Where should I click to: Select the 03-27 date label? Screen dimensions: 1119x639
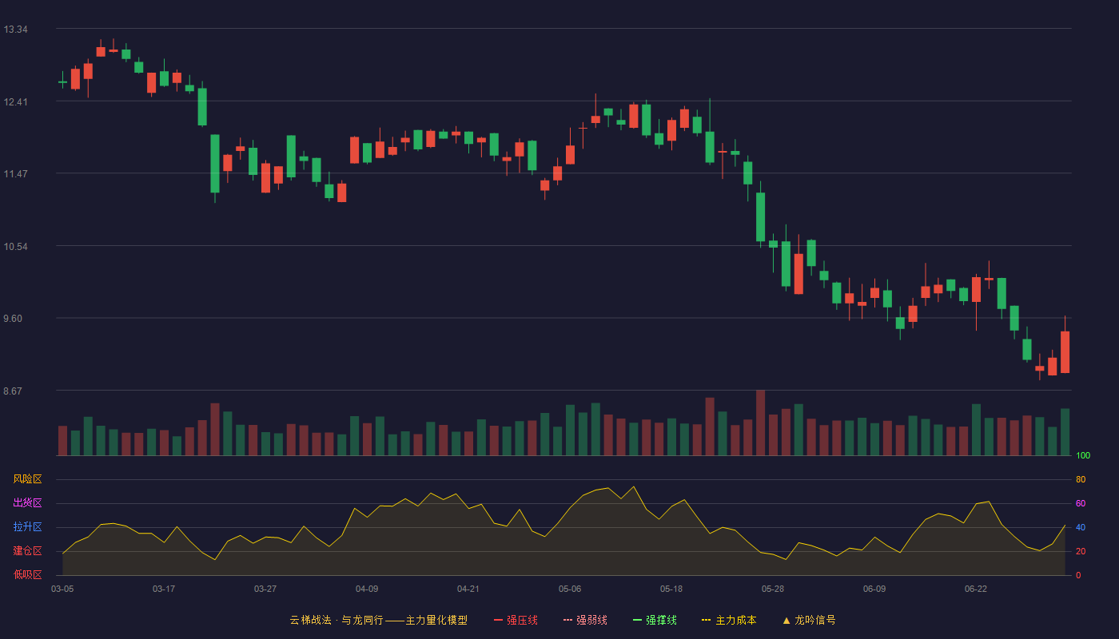pos(265,589)
